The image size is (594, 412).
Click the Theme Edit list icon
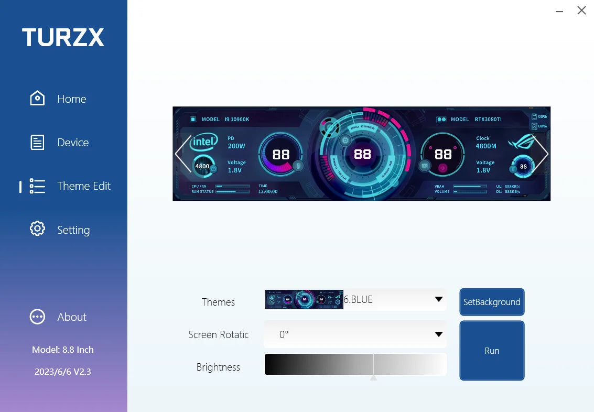pyautogui.click(x=37, y=186)
